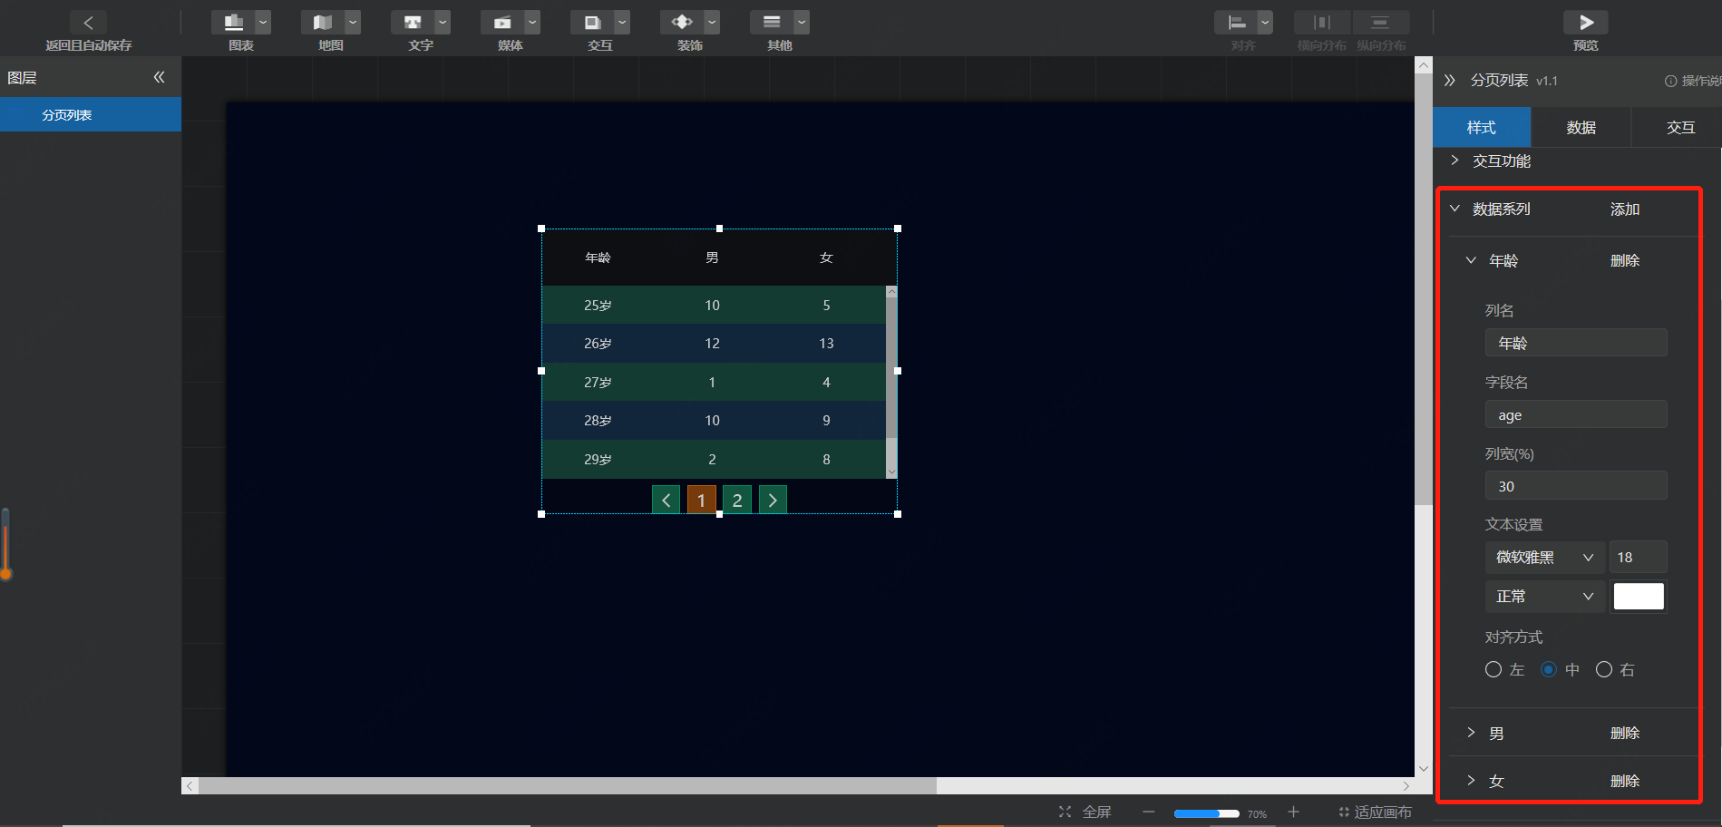1722x827 pixels.
Task: Click 适应画布 fit canvas icon
Action: coord(1344,812)
